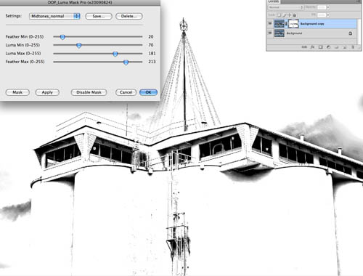This screenshot has height=276, width=363.
Task: Click the lock all padlock icon
Action: tap(295, 15)
